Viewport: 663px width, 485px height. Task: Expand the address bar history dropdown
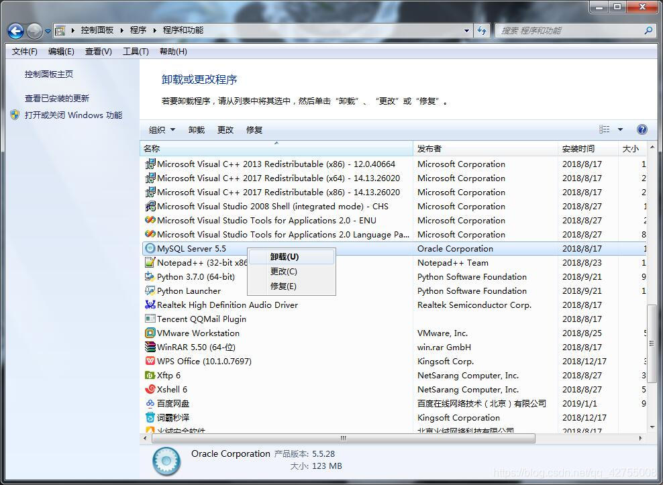467,30
